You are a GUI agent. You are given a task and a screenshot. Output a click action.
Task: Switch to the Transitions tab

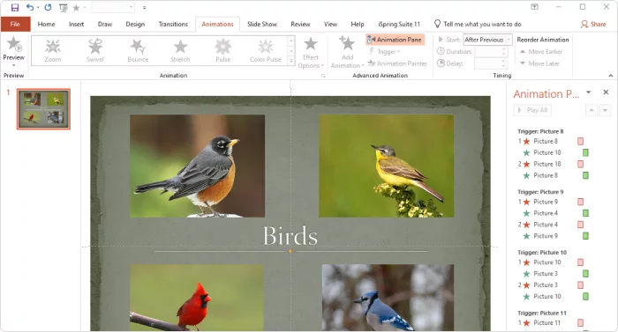click(173, 24)
